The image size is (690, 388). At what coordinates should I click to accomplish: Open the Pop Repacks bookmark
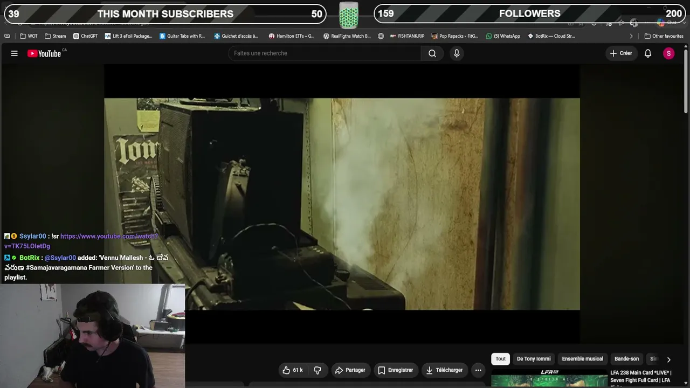point(455,36)
